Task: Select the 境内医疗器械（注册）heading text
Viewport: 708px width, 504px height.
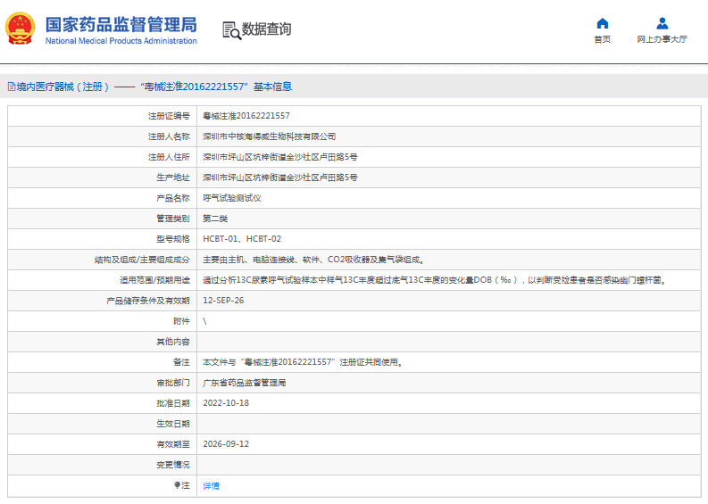Action: pos(62,87)
